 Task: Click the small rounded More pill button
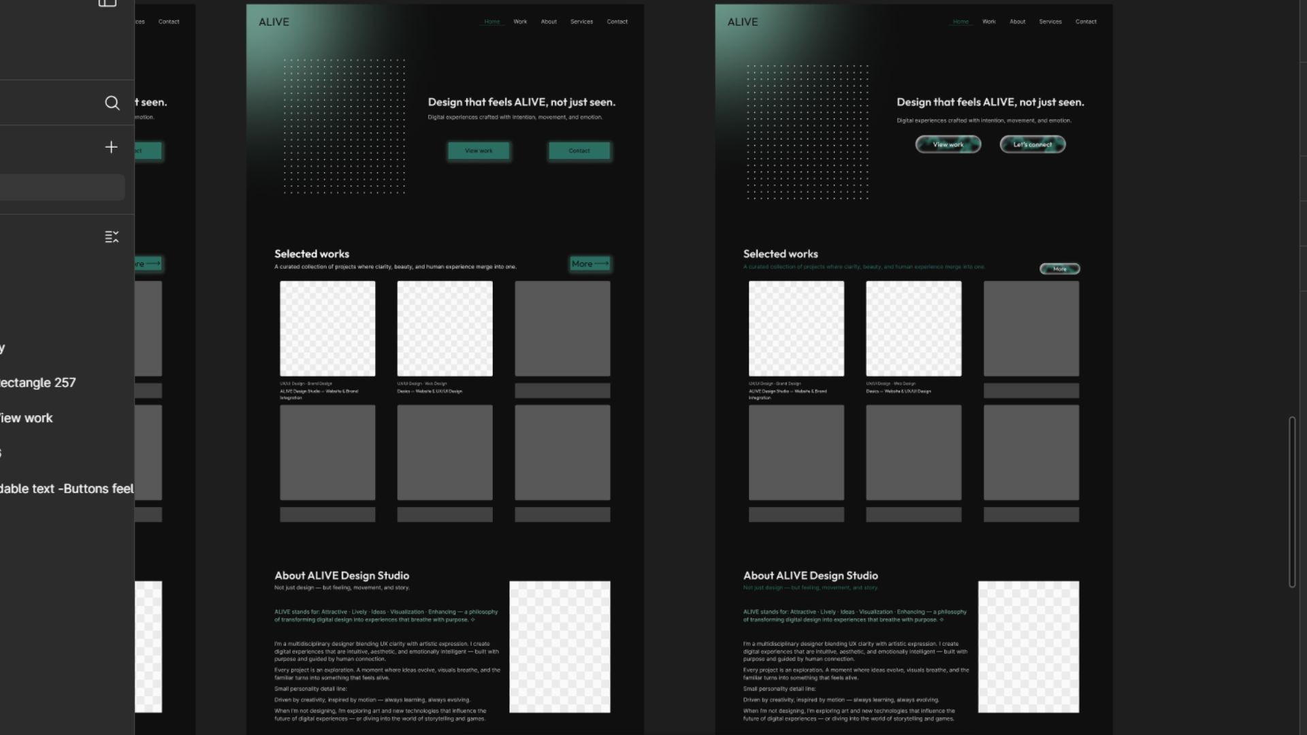pyautogui.click(x=1059, y=269)
